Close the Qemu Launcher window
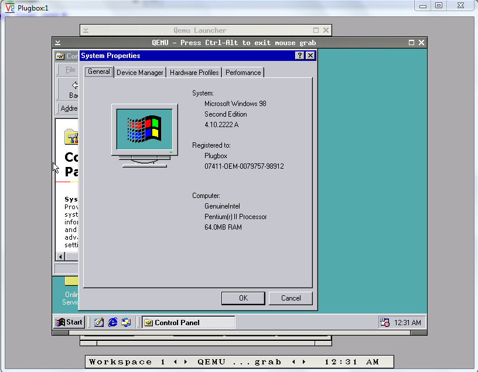Image resolution: width=478 pixels, height=372 pixels. (x=326, y=30)
